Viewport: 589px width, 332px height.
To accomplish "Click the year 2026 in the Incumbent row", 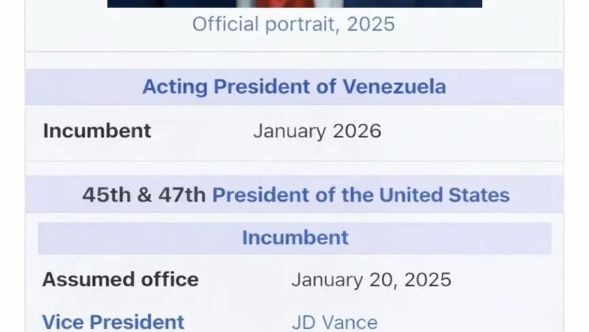I will [357, 130].
